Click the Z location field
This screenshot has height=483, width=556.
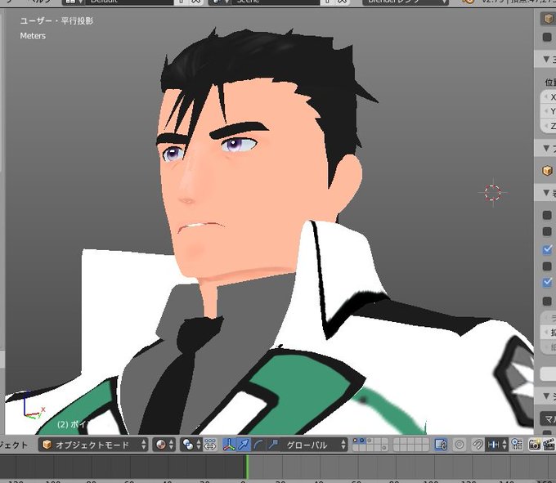[549, 126]
